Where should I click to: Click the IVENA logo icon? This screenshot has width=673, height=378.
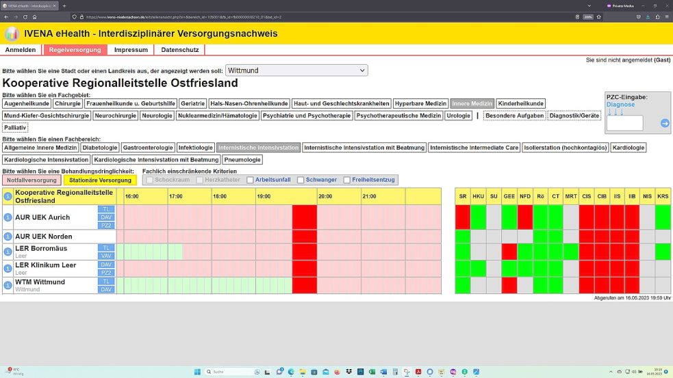(x=12, y=33)
